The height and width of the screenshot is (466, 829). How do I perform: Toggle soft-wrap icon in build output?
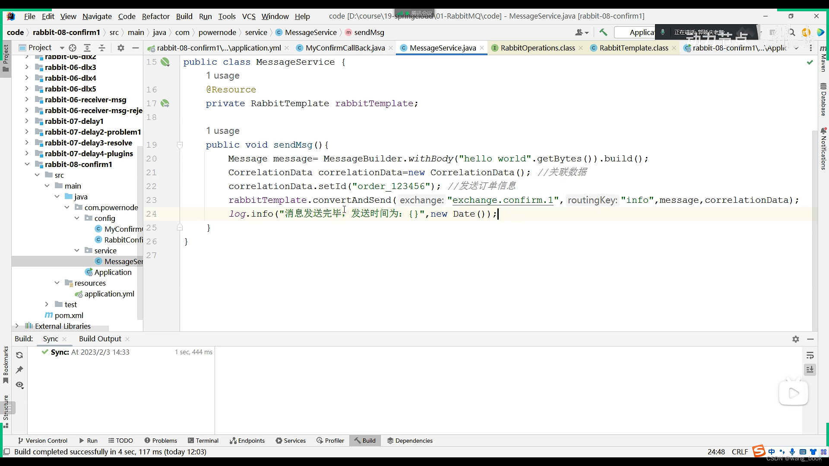coord(810,356)
